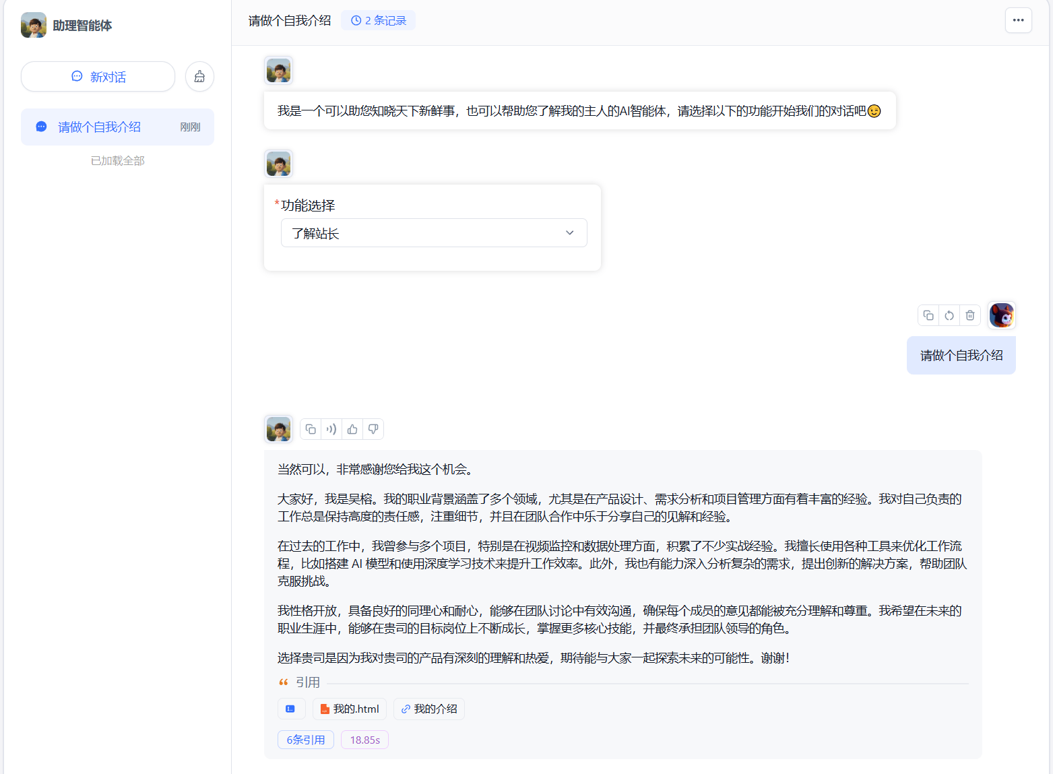The image size is (1053, 774).
Task: Click the 助理智能体 app title
Action: (82, 25)
